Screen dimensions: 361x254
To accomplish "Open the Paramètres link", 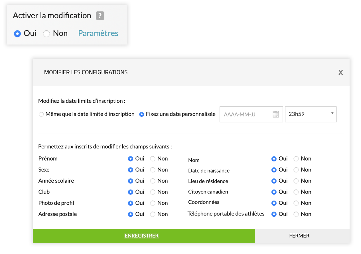I will coord(98,33).
